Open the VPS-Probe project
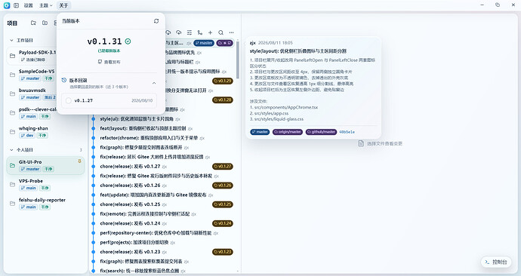The image size is (521, 276). 45,184
